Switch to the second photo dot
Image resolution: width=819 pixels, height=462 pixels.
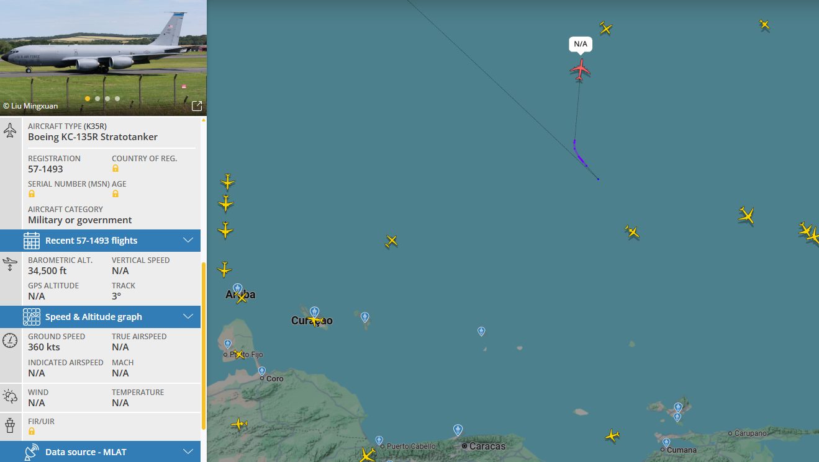coord(97,99)
